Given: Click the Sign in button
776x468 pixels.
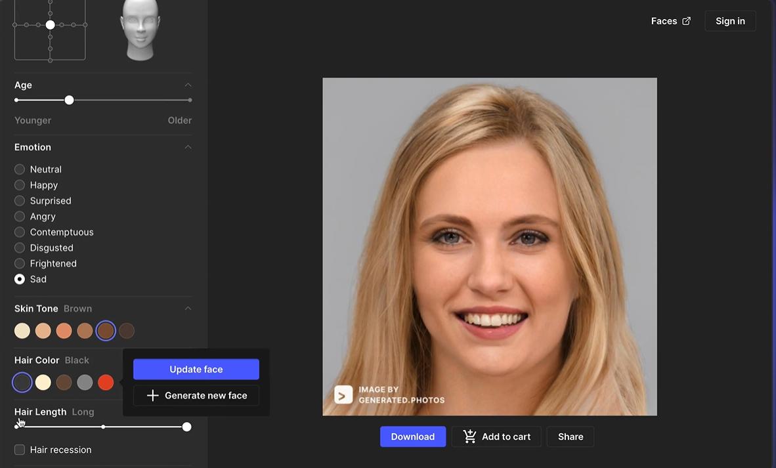Looking at the screenshot, I should pyautogui.click(x=730, y=21).
